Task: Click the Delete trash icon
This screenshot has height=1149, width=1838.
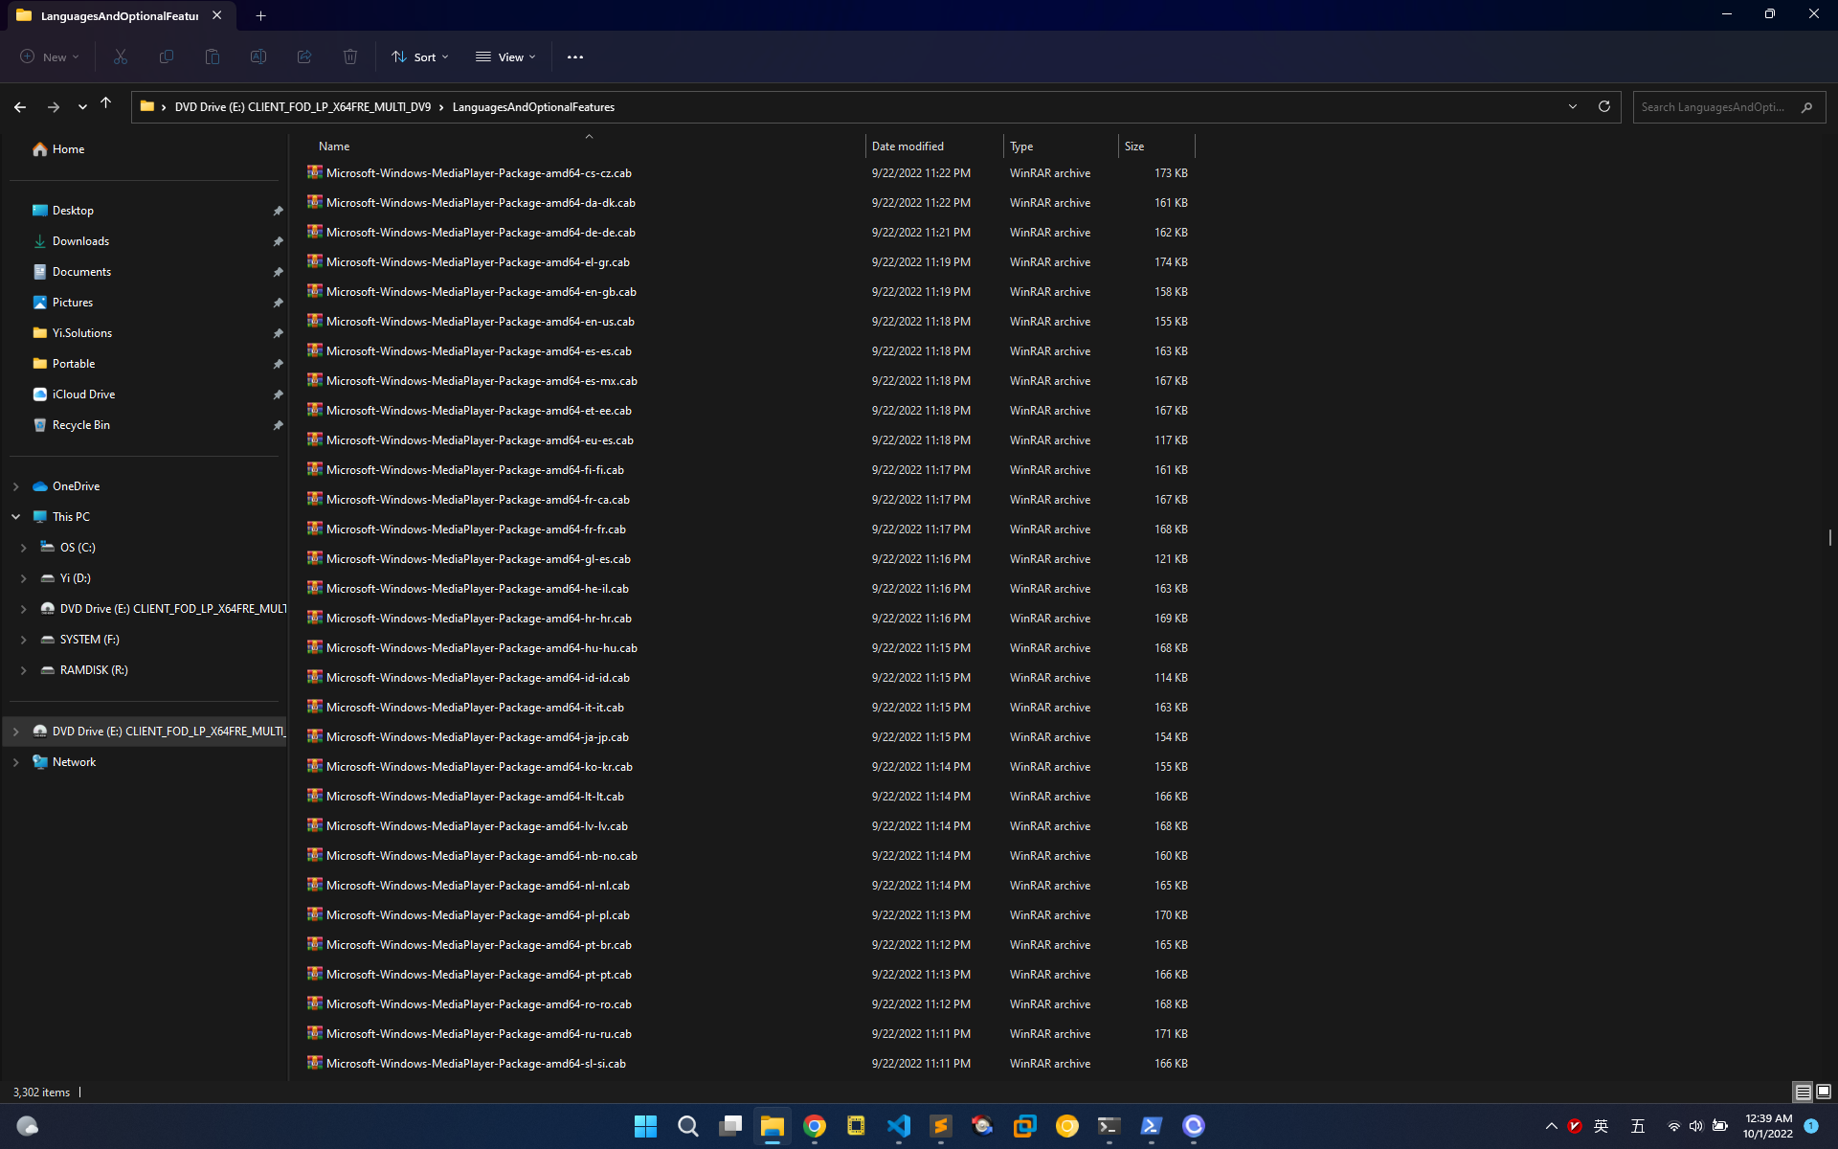Action: coord(350,57)
